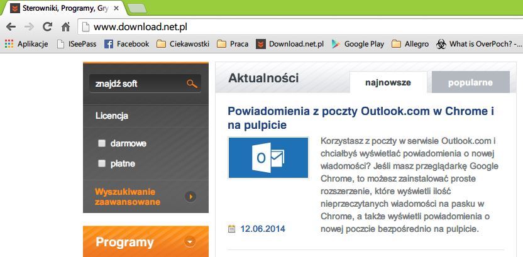This screenshot has height=257, width=523.
Task: Close the Sterowniki, Programy tab
Action: point(116,8)
